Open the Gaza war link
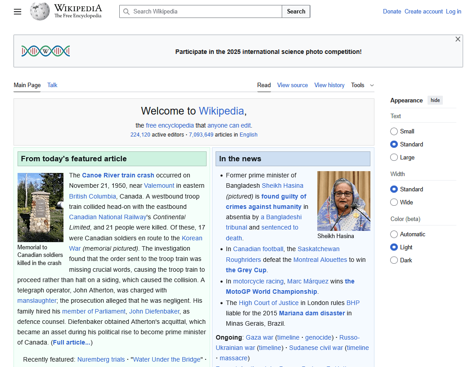 (x=259, y=337)
